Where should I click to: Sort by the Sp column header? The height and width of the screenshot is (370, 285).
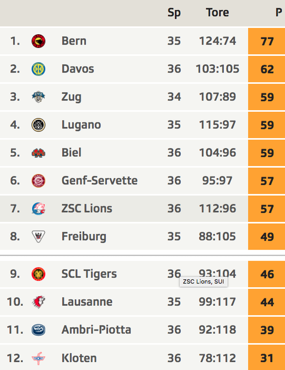click(174, 13)
